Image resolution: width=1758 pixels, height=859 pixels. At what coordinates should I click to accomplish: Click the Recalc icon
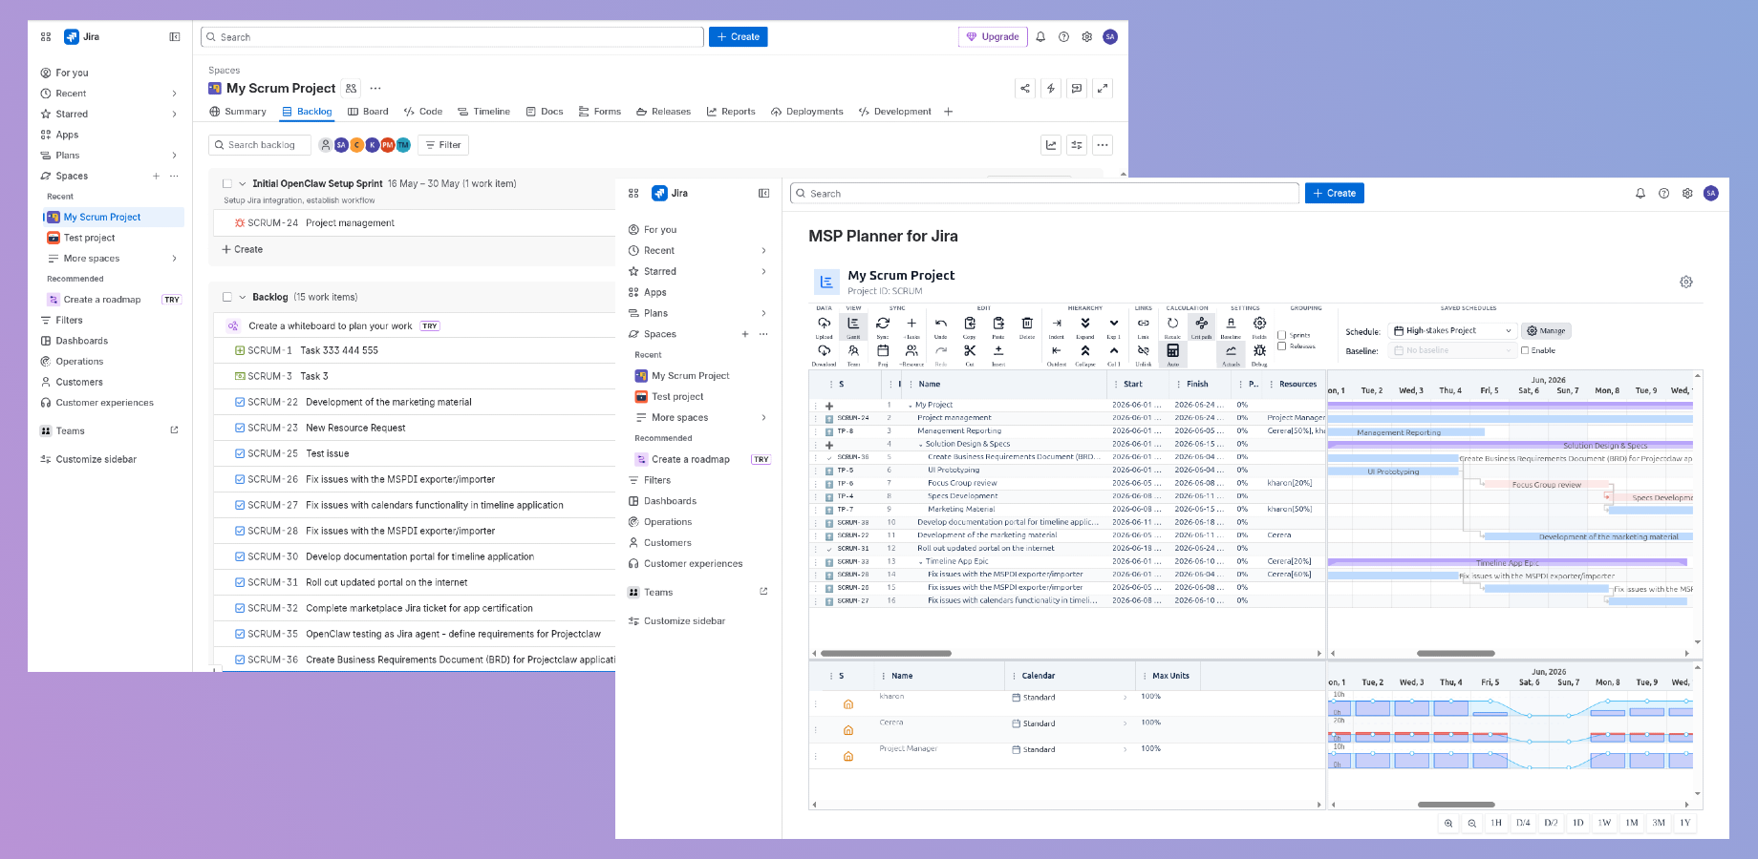pyautogui.click(x=1172, y=324)
